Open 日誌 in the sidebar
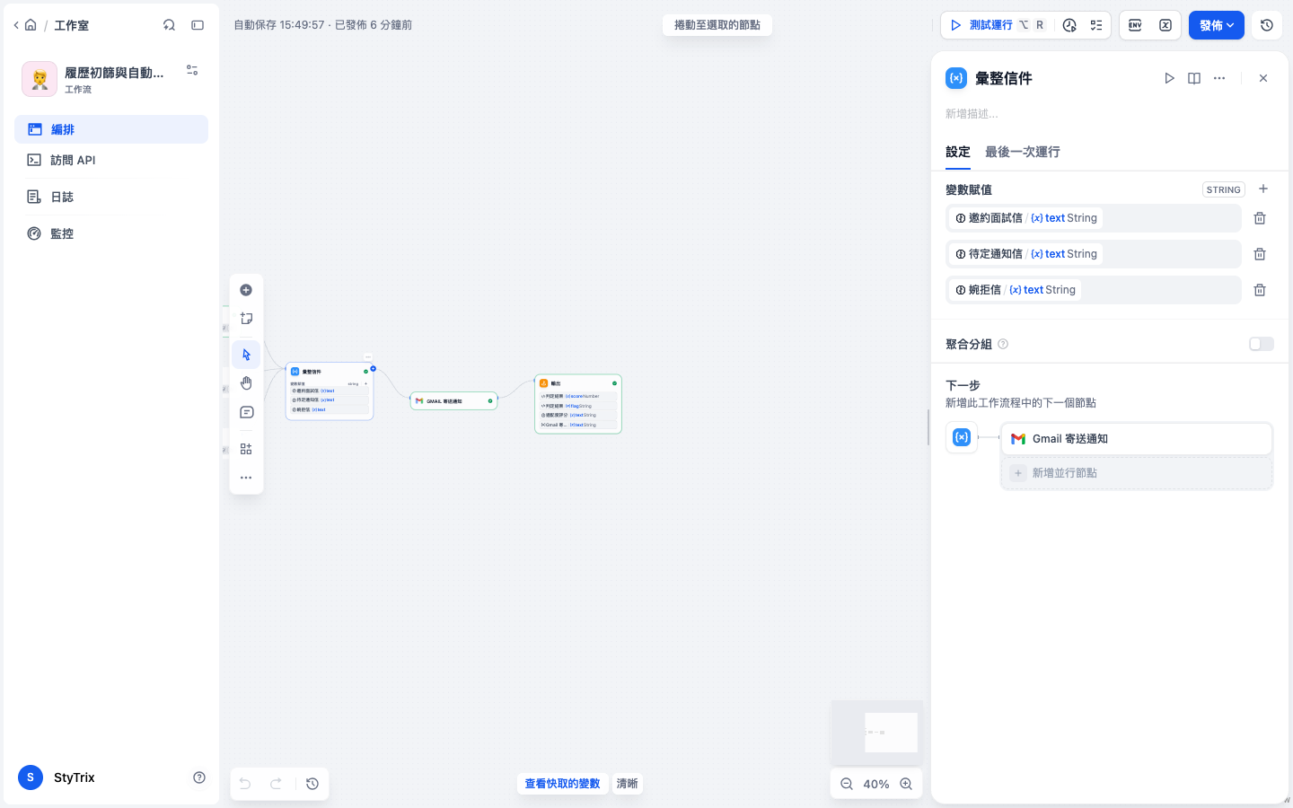Viewport: 1293px width, 808px height. pos(111,197)
